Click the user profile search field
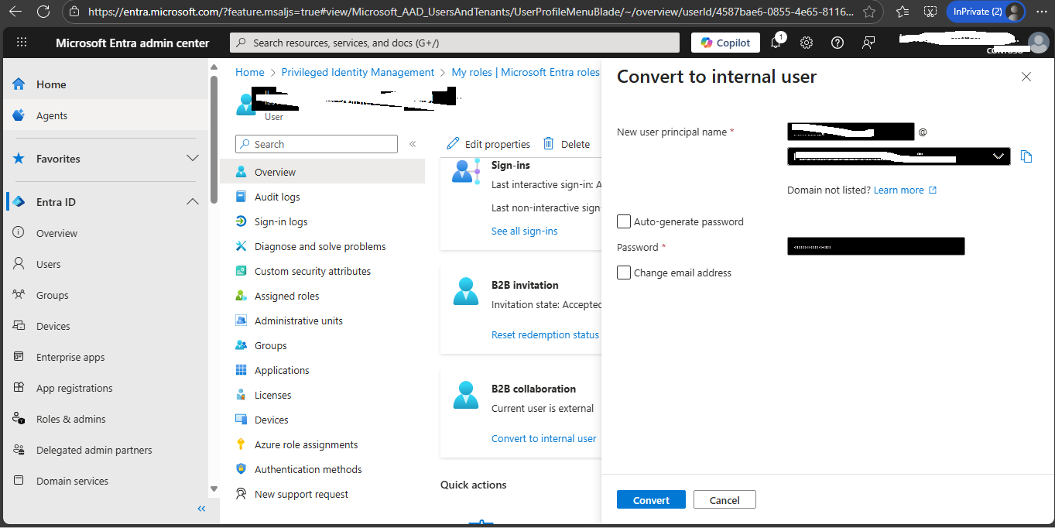 [x=316, y=143]
